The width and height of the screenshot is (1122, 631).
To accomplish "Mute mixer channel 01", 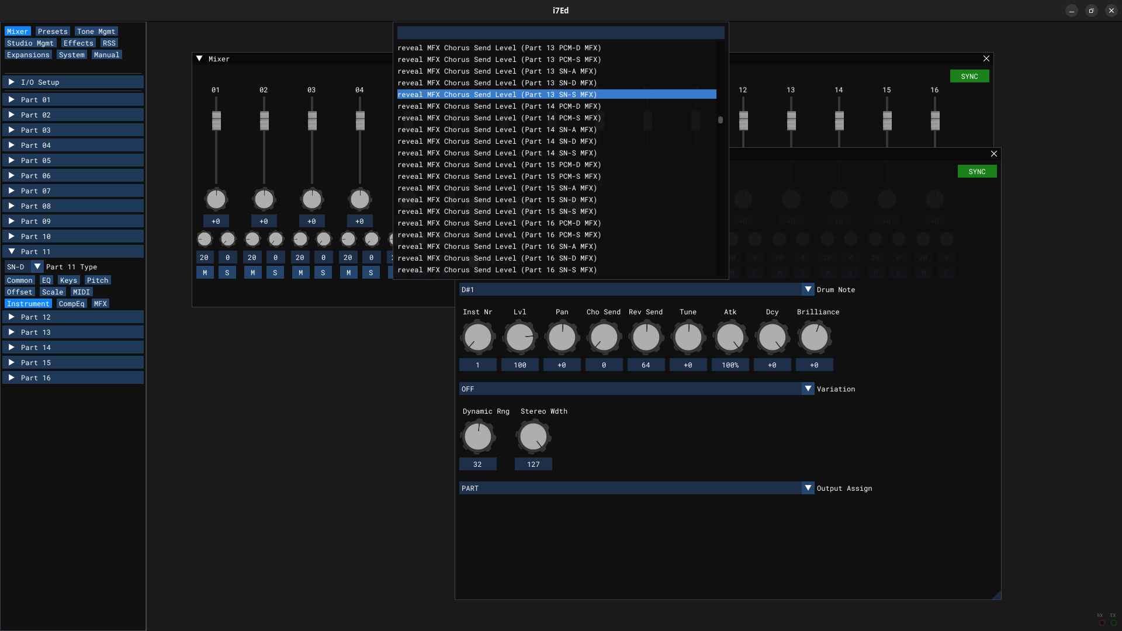I will pyautogui.click(x=205, y=273).
